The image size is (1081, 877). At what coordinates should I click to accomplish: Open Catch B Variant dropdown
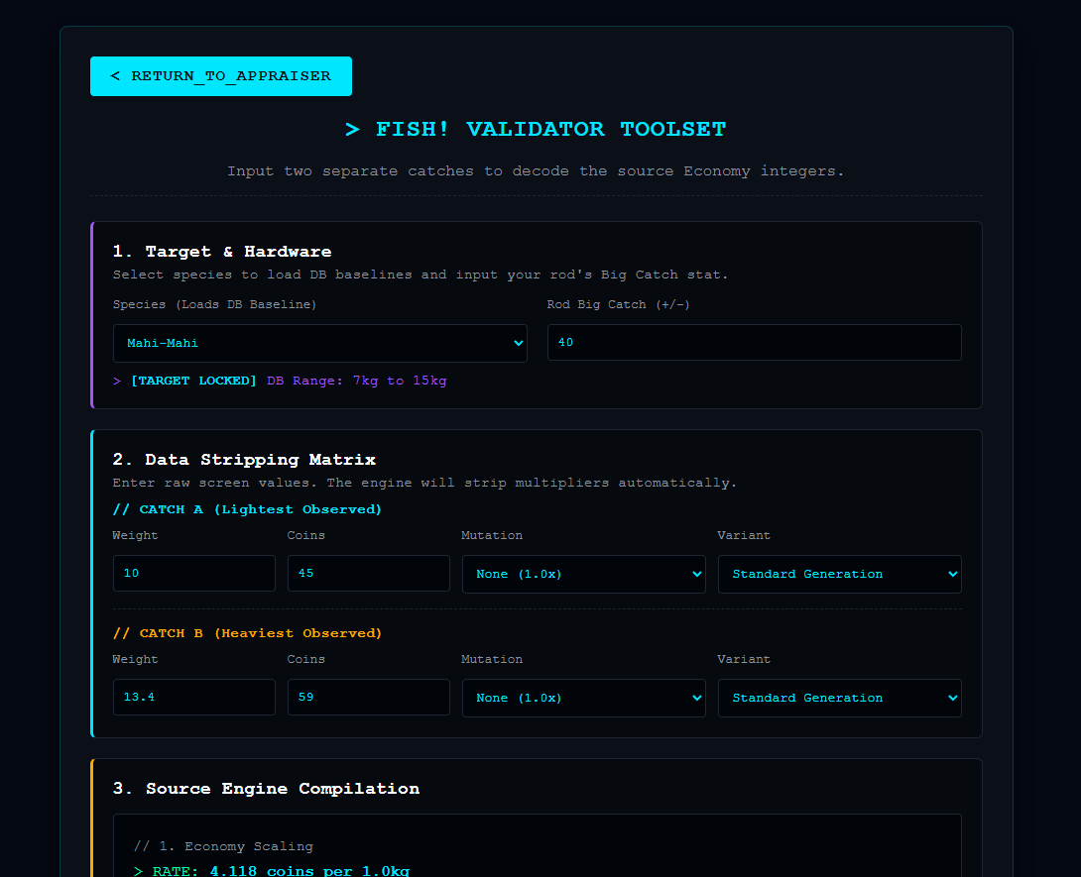pos(840,698)
